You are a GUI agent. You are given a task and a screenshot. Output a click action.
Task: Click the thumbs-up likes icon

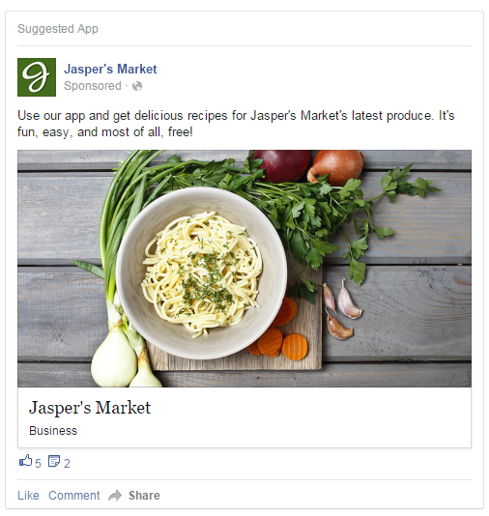click(26, 461)
